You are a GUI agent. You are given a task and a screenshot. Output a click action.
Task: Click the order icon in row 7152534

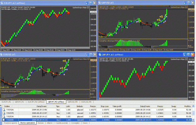[4, 117]
